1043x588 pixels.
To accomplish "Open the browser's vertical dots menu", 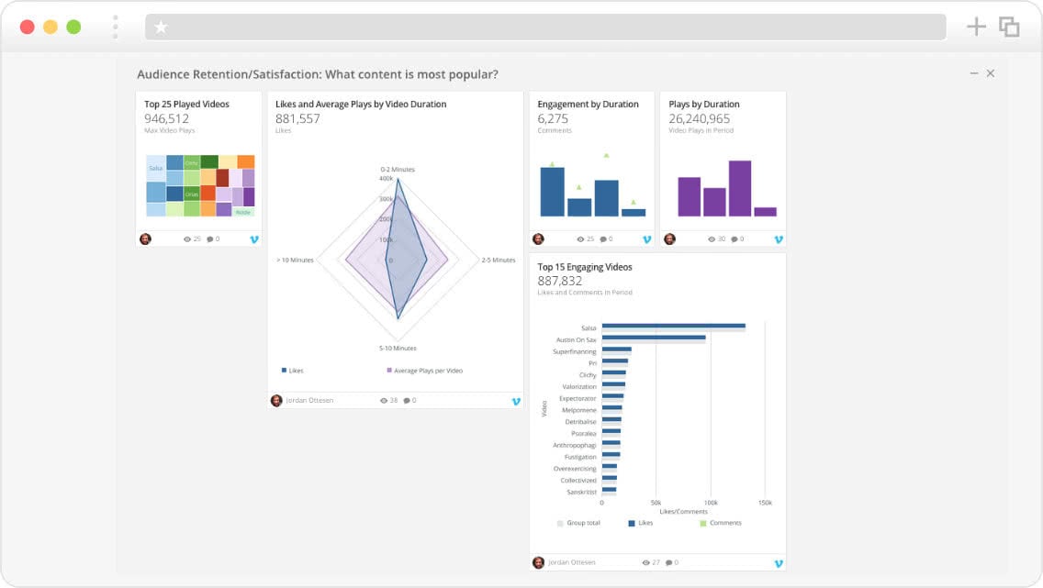I will pyautogui.click(x=114, y=27).
